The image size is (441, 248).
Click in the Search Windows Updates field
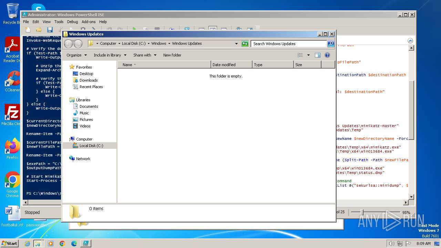[x=289, y=44]
